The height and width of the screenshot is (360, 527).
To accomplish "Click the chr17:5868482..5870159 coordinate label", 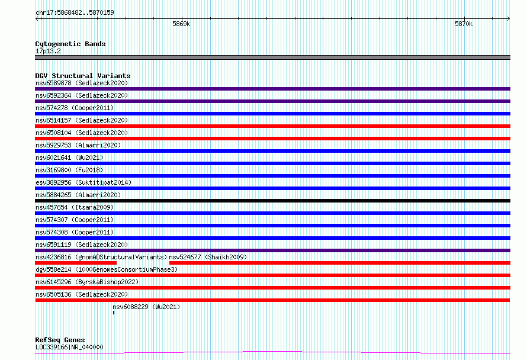I will (75, 12).
